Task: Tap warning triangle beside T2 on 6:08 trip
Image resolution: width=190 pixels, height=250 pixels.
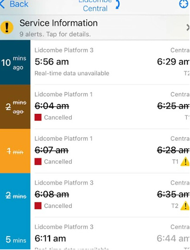Action: coord(185,206)
